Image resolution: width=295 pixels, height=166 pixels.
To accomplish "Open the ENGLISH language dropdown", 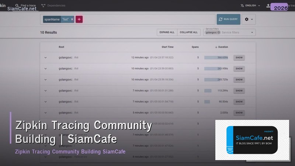I will pyautogui.click(x=250, y=6).
